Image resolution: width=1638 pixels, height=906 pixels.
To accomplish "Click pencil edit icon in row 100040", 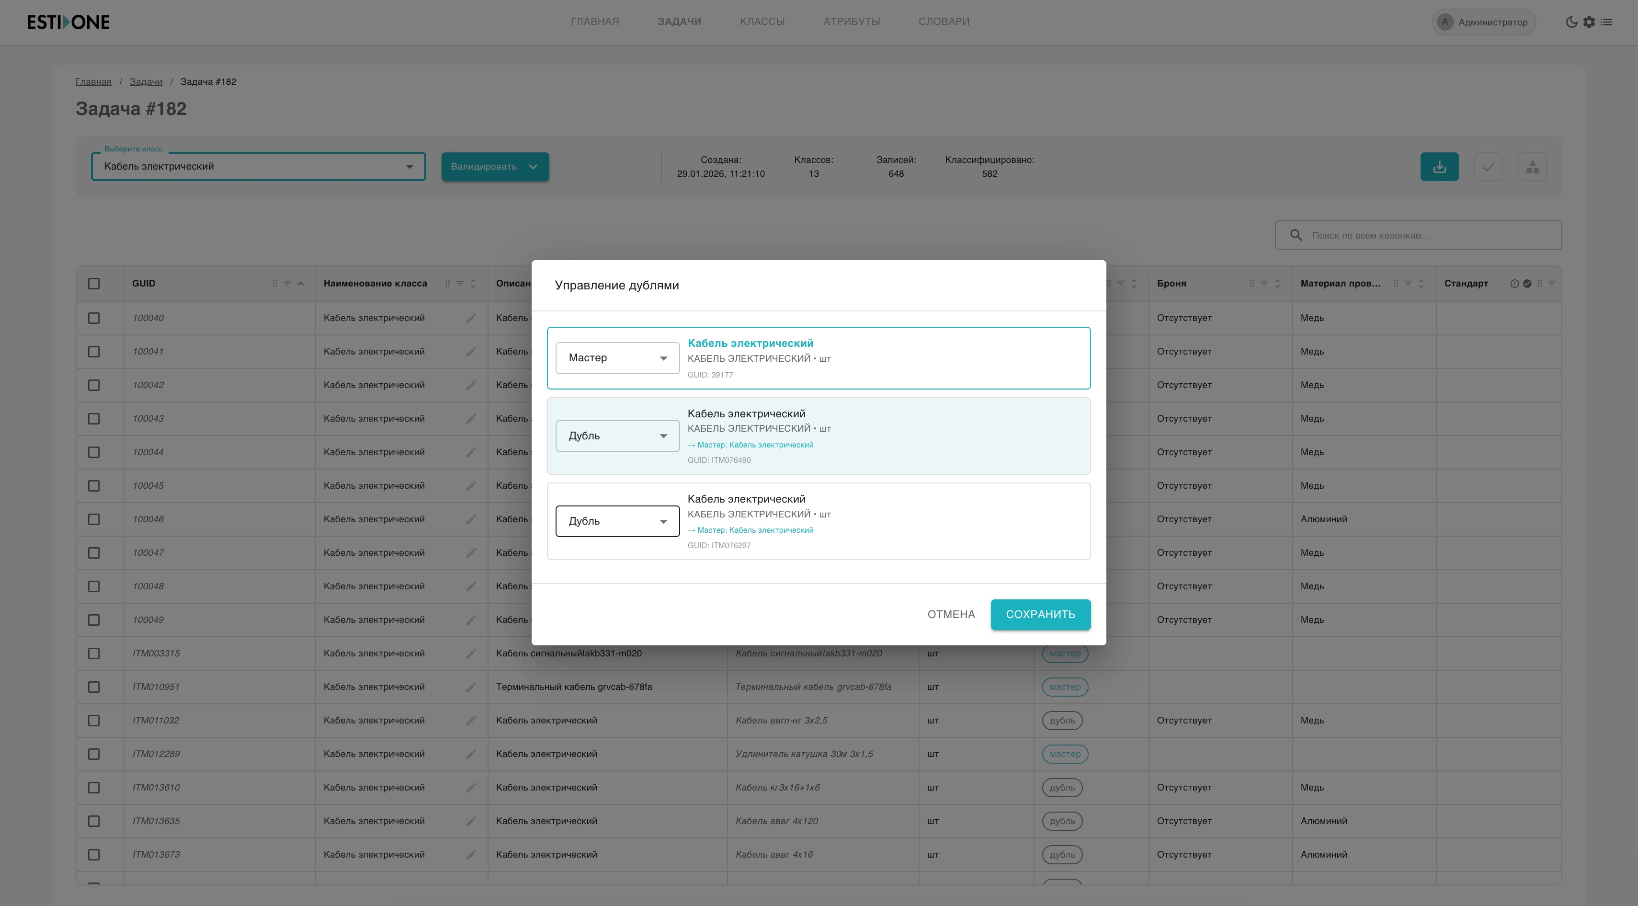I will 470,318.
